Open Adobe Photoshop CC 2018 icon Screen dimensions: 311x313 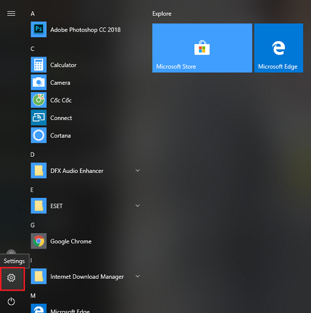click(38, 30)
